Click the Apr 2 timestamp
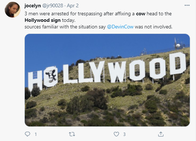This screenshot has height=141, width=196. (x=72, y=5)
